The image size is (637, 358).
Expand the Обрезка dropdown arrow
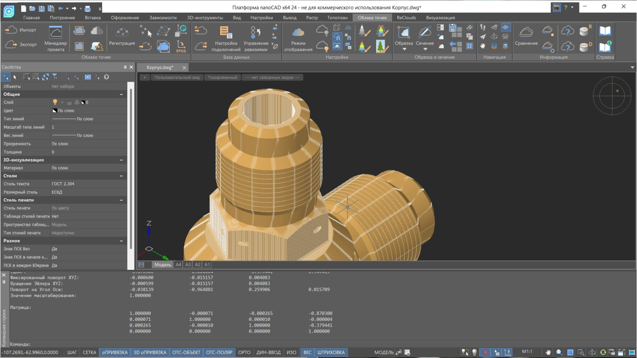click(x=404, y=49)
